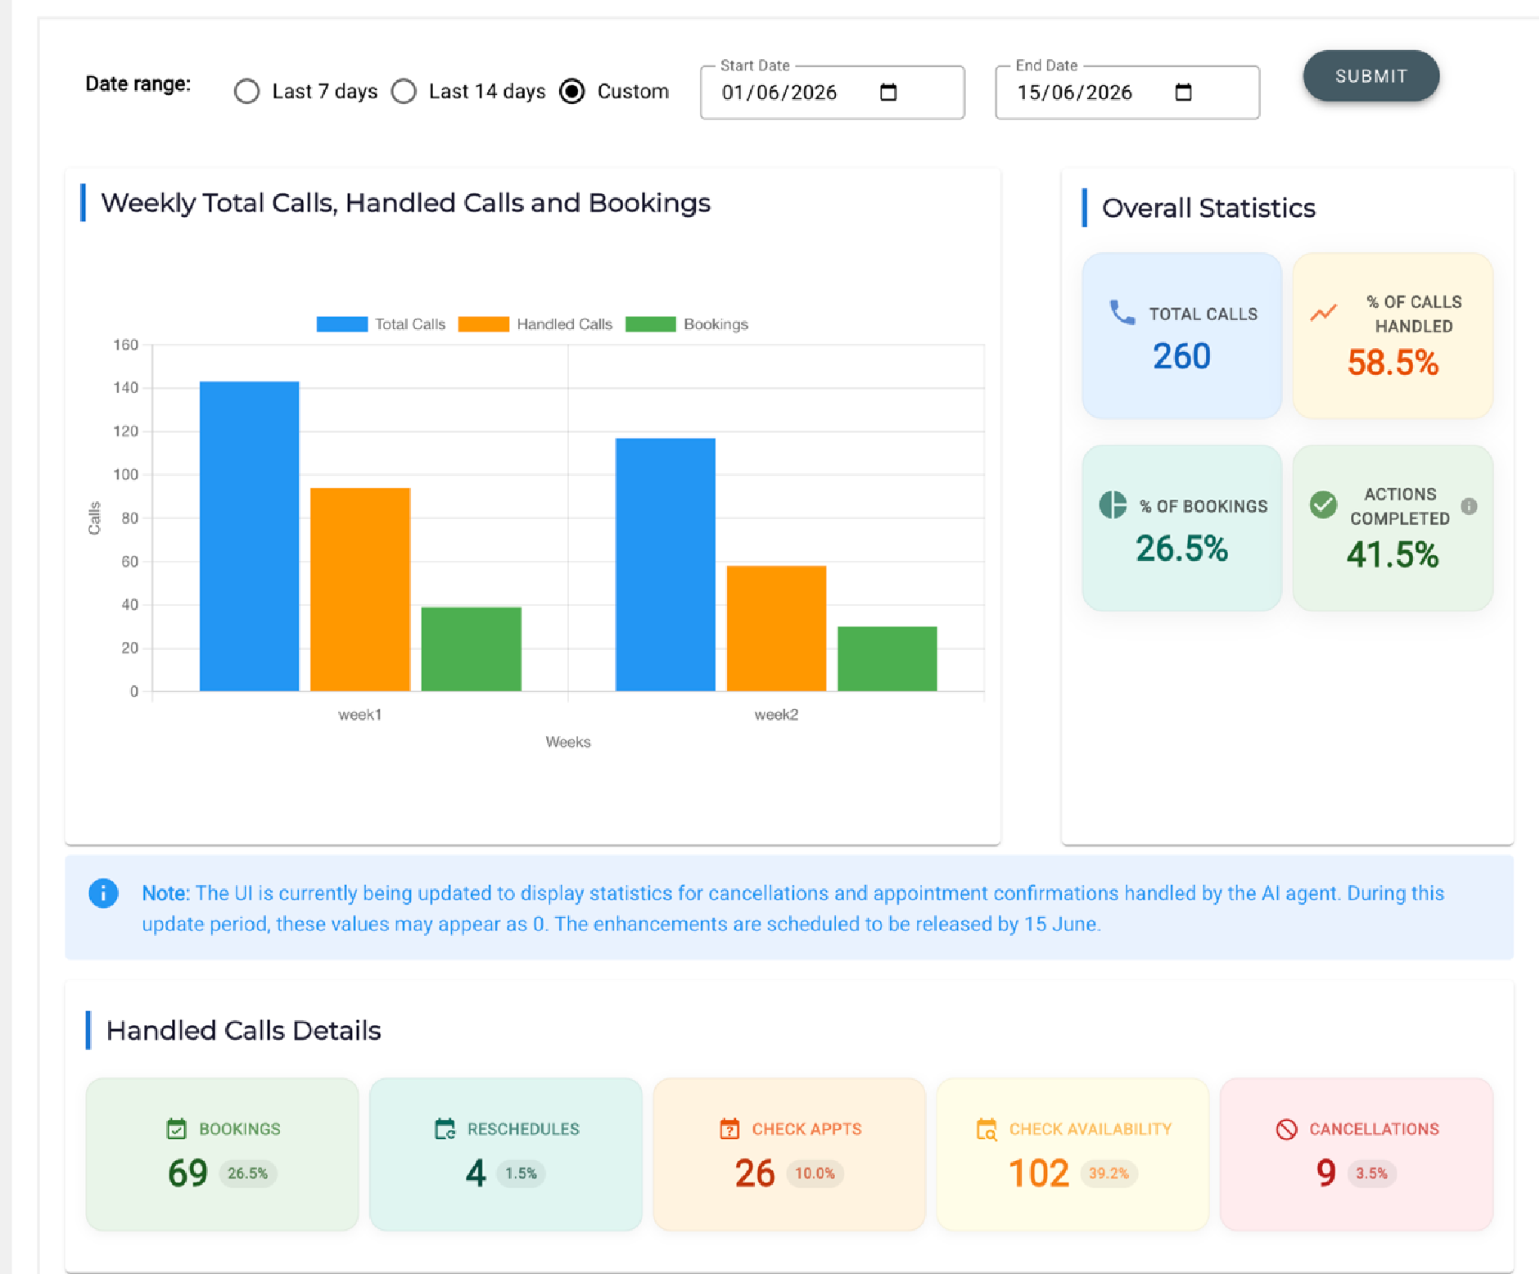Click the calendar check icon on Bookings card
The height and width of the screenshot is (1274, 1540).
[x=176, y=1129]
